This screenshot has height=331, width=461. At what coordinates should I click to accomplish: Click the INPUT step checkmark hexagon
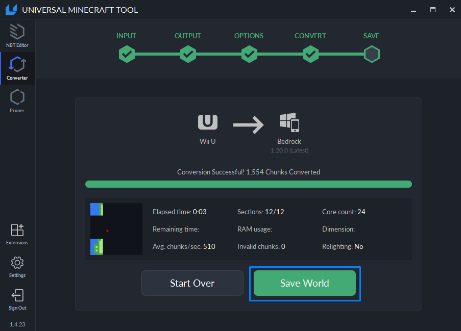pos(127,54)
